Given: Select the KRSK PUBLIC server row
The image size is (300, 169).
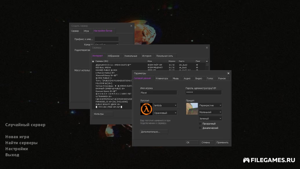Looking at the screenshot, I should (103, 78).
